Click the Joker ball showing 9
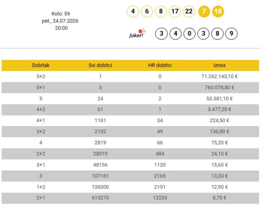The height and width of the screenshot is (205, 261). tap(231, 34)
